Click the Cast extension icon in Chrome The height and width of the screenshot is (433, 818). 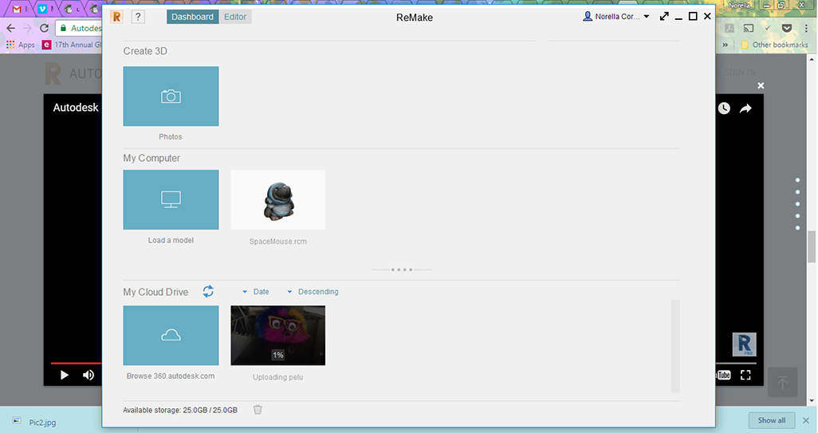coord(748,28)
